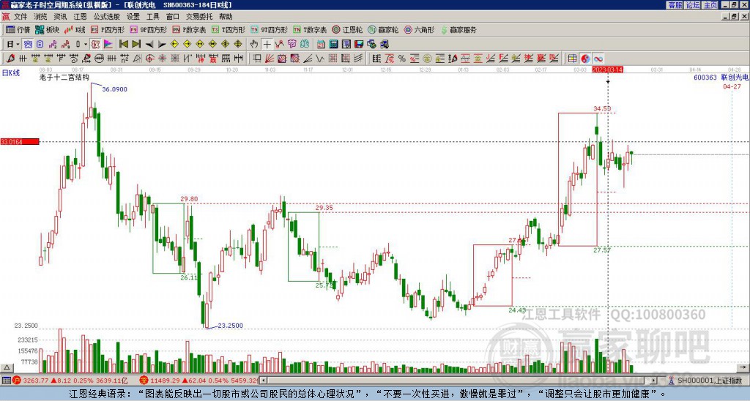
Task: Click the 客服 link in title bar
Action: [x=675, y=5]
